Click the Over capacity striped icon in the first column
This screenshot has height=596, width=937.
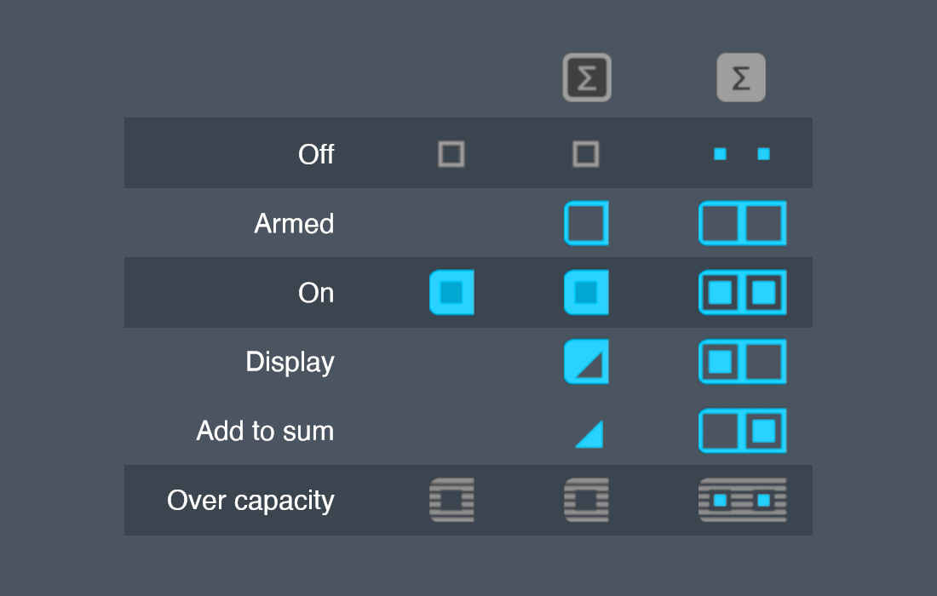tap(451, 500)
